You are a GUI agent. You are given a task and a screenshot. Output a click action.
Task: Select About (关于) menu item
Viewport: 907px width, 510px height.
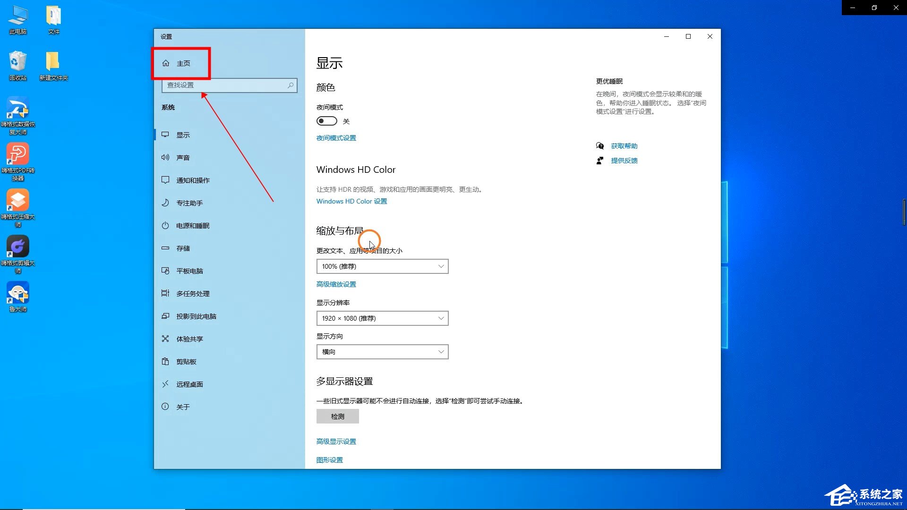point(183,407)
